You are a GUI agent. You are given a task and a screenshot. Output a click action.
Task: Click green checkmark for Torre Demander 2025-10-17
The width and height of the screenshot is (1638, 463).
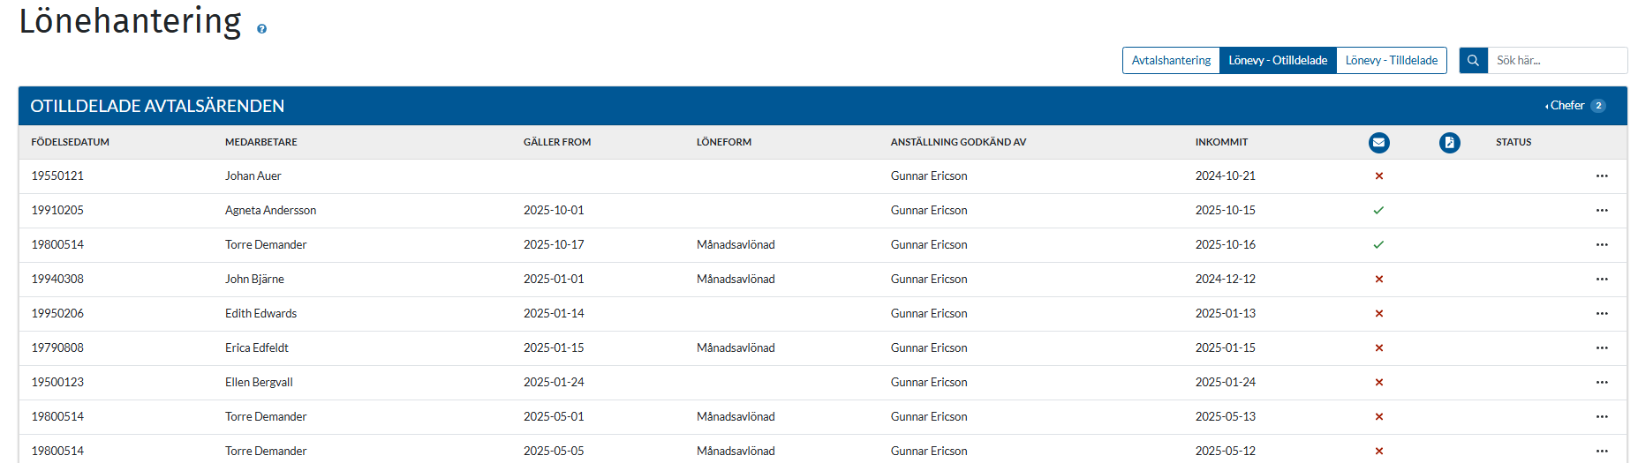coord(1378,245)
